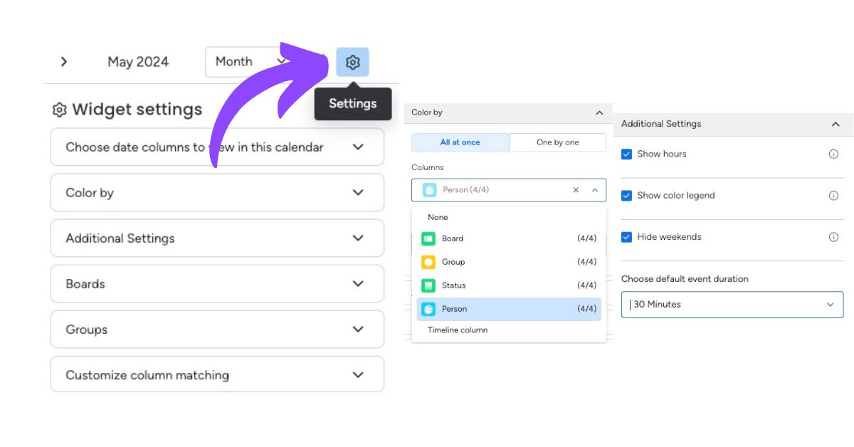854x447 pixels.
Task: Choose Timeline column from the list
Action: point(458,330)
